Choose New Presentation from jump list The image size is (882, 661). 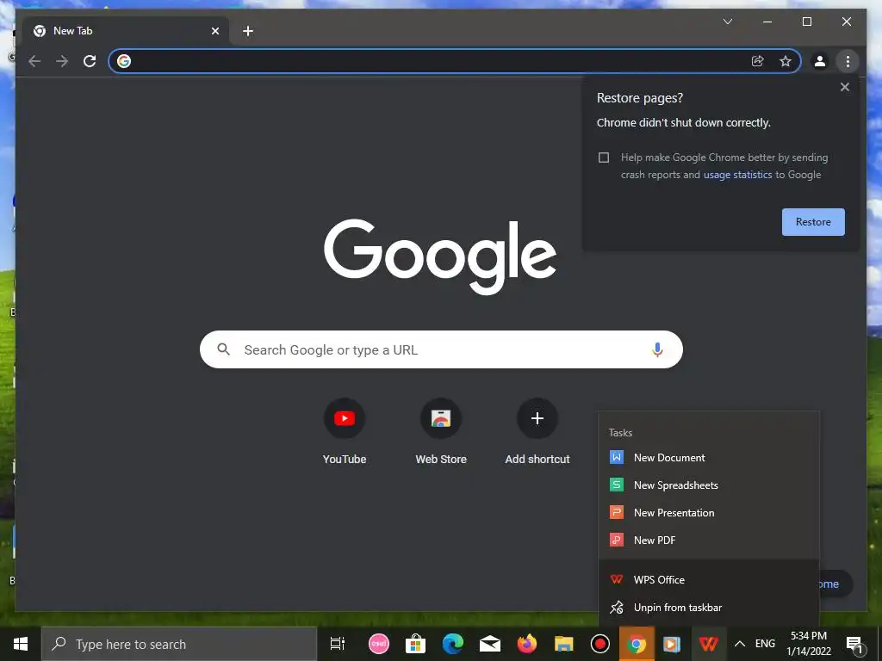(x=709, y=513)
